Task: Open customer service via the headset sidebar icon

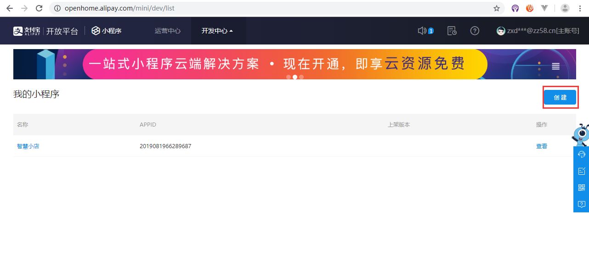Action: click(581, 155)
